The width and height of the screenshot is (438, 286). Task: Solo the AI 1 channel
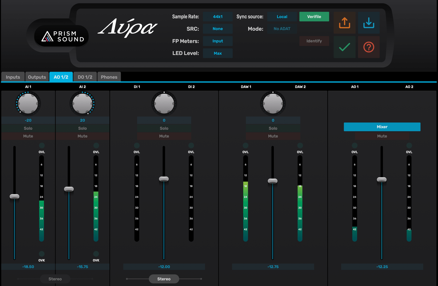point(28,128)
